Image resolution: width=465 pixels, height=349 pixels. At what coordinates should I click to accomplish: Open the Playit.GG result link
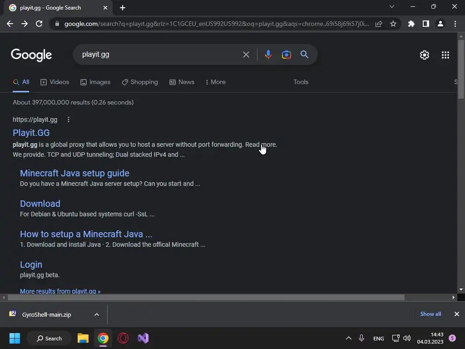tap(31, 133)
